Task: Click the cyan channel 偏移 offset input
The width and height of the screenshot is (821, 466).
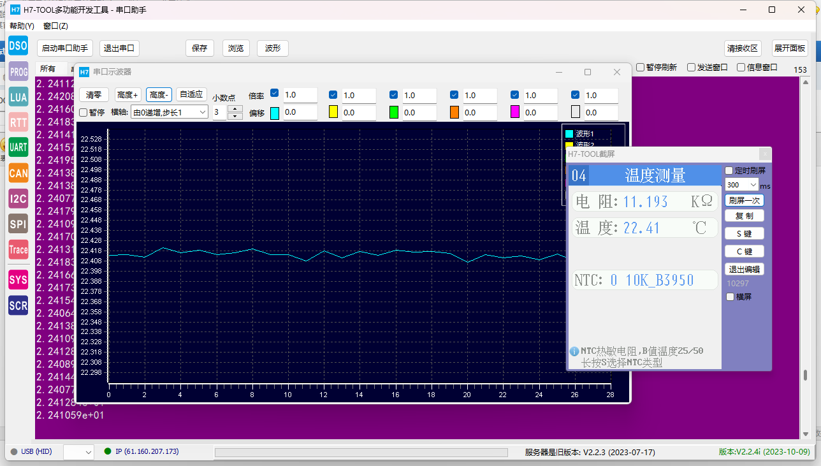Action: pyautogui.click(x=300, y=112)
